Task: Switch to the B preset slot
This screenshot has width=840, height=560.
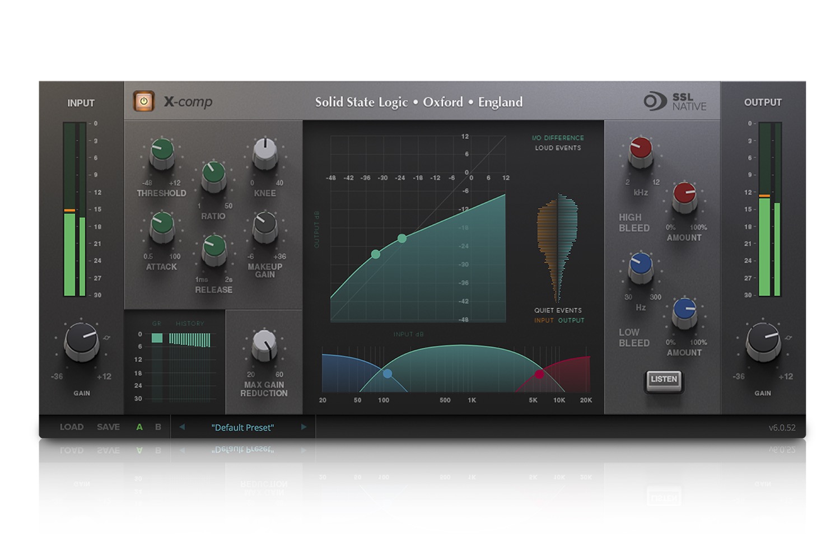Action: 158,427
